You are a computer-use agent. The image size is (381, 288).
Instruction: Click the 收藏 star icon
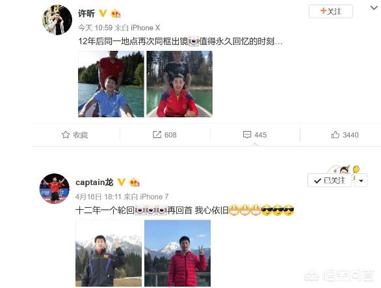(66, 135)
